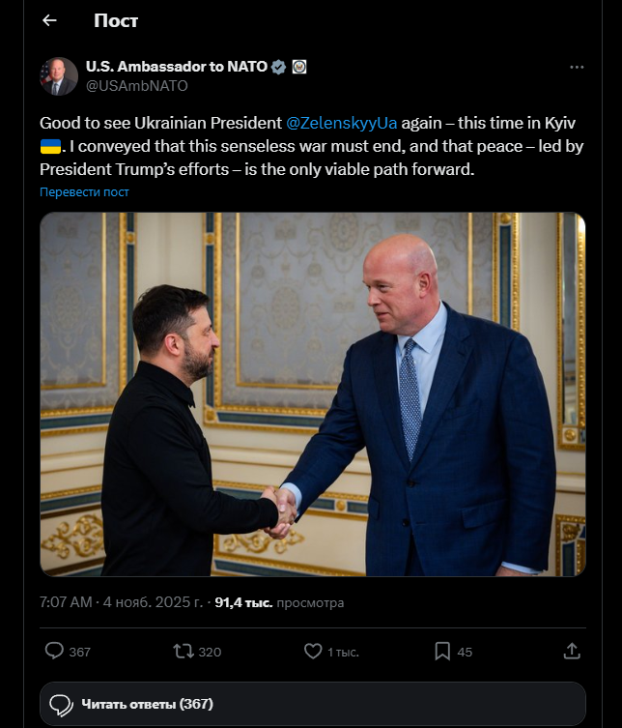The image size is (622, 728).
Task: Click the @USAmbNATO handle
Action: point(137,86)
